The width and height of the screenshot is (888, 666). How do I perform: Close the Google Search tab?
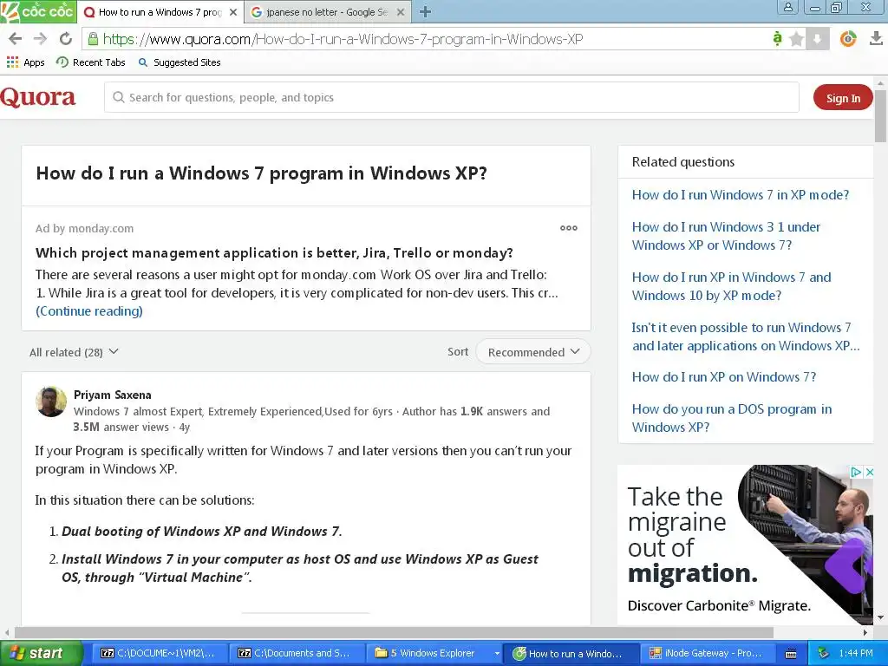pyautogui.click(x=401, y=12)
